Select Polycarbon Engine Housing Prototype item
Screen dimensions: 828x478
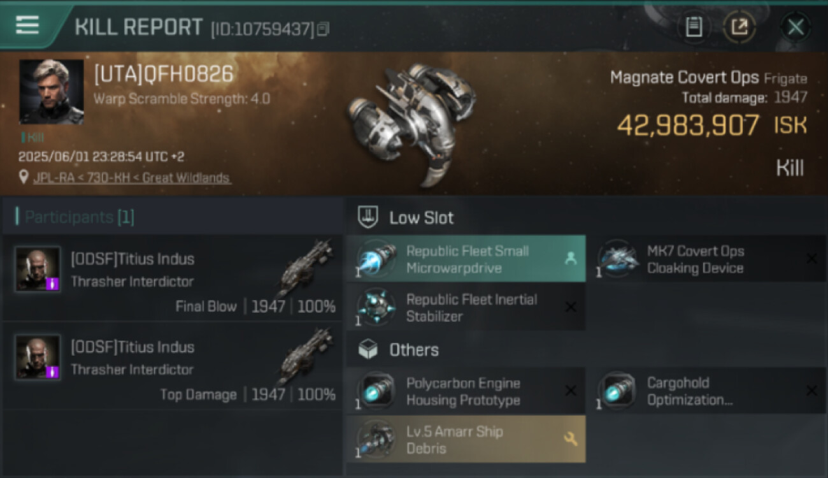466,391
